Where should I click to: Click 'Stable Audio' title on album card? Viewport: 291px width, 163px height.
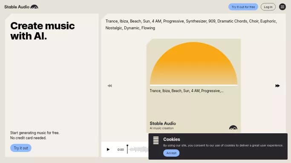pyautogui.click(x=163, y=123)
